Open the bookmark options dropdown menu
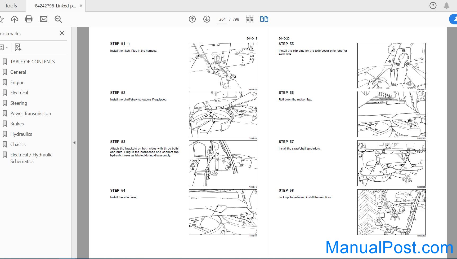 pyautogui.click(x=4, y=47)
